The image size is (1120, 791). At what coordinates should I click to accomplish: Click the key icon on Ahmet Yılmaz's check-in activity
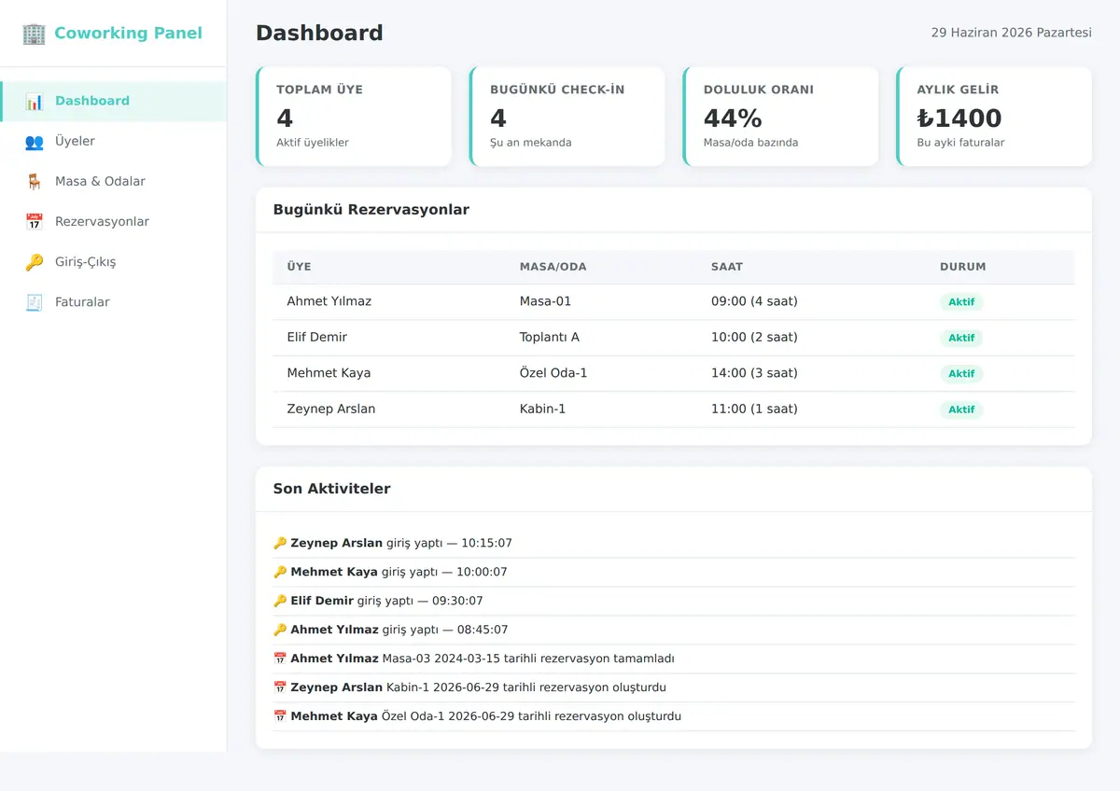point(280,630)
